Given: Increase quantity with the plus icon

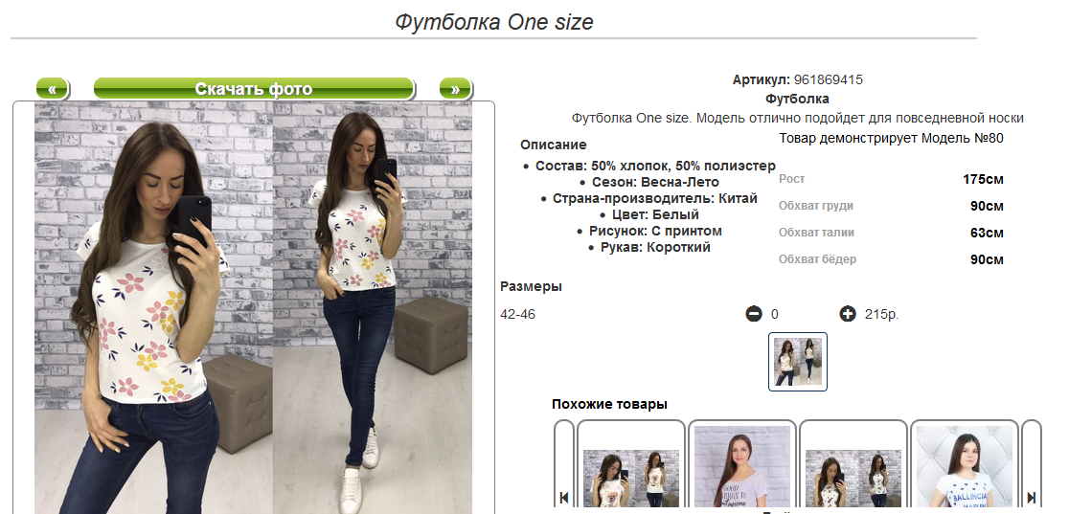Looking at the screenshot, I should (x=848, y=314).
